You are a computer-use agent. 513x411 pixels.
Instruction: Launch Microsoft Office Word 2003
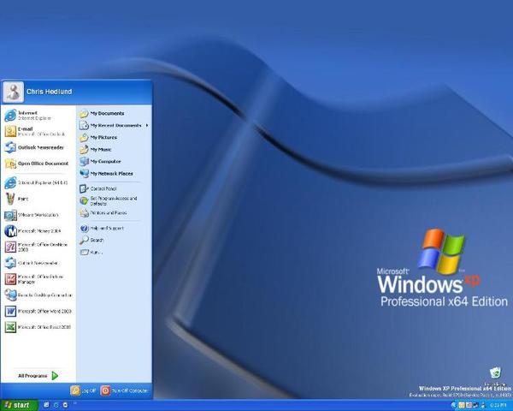[x=38, y=311]
